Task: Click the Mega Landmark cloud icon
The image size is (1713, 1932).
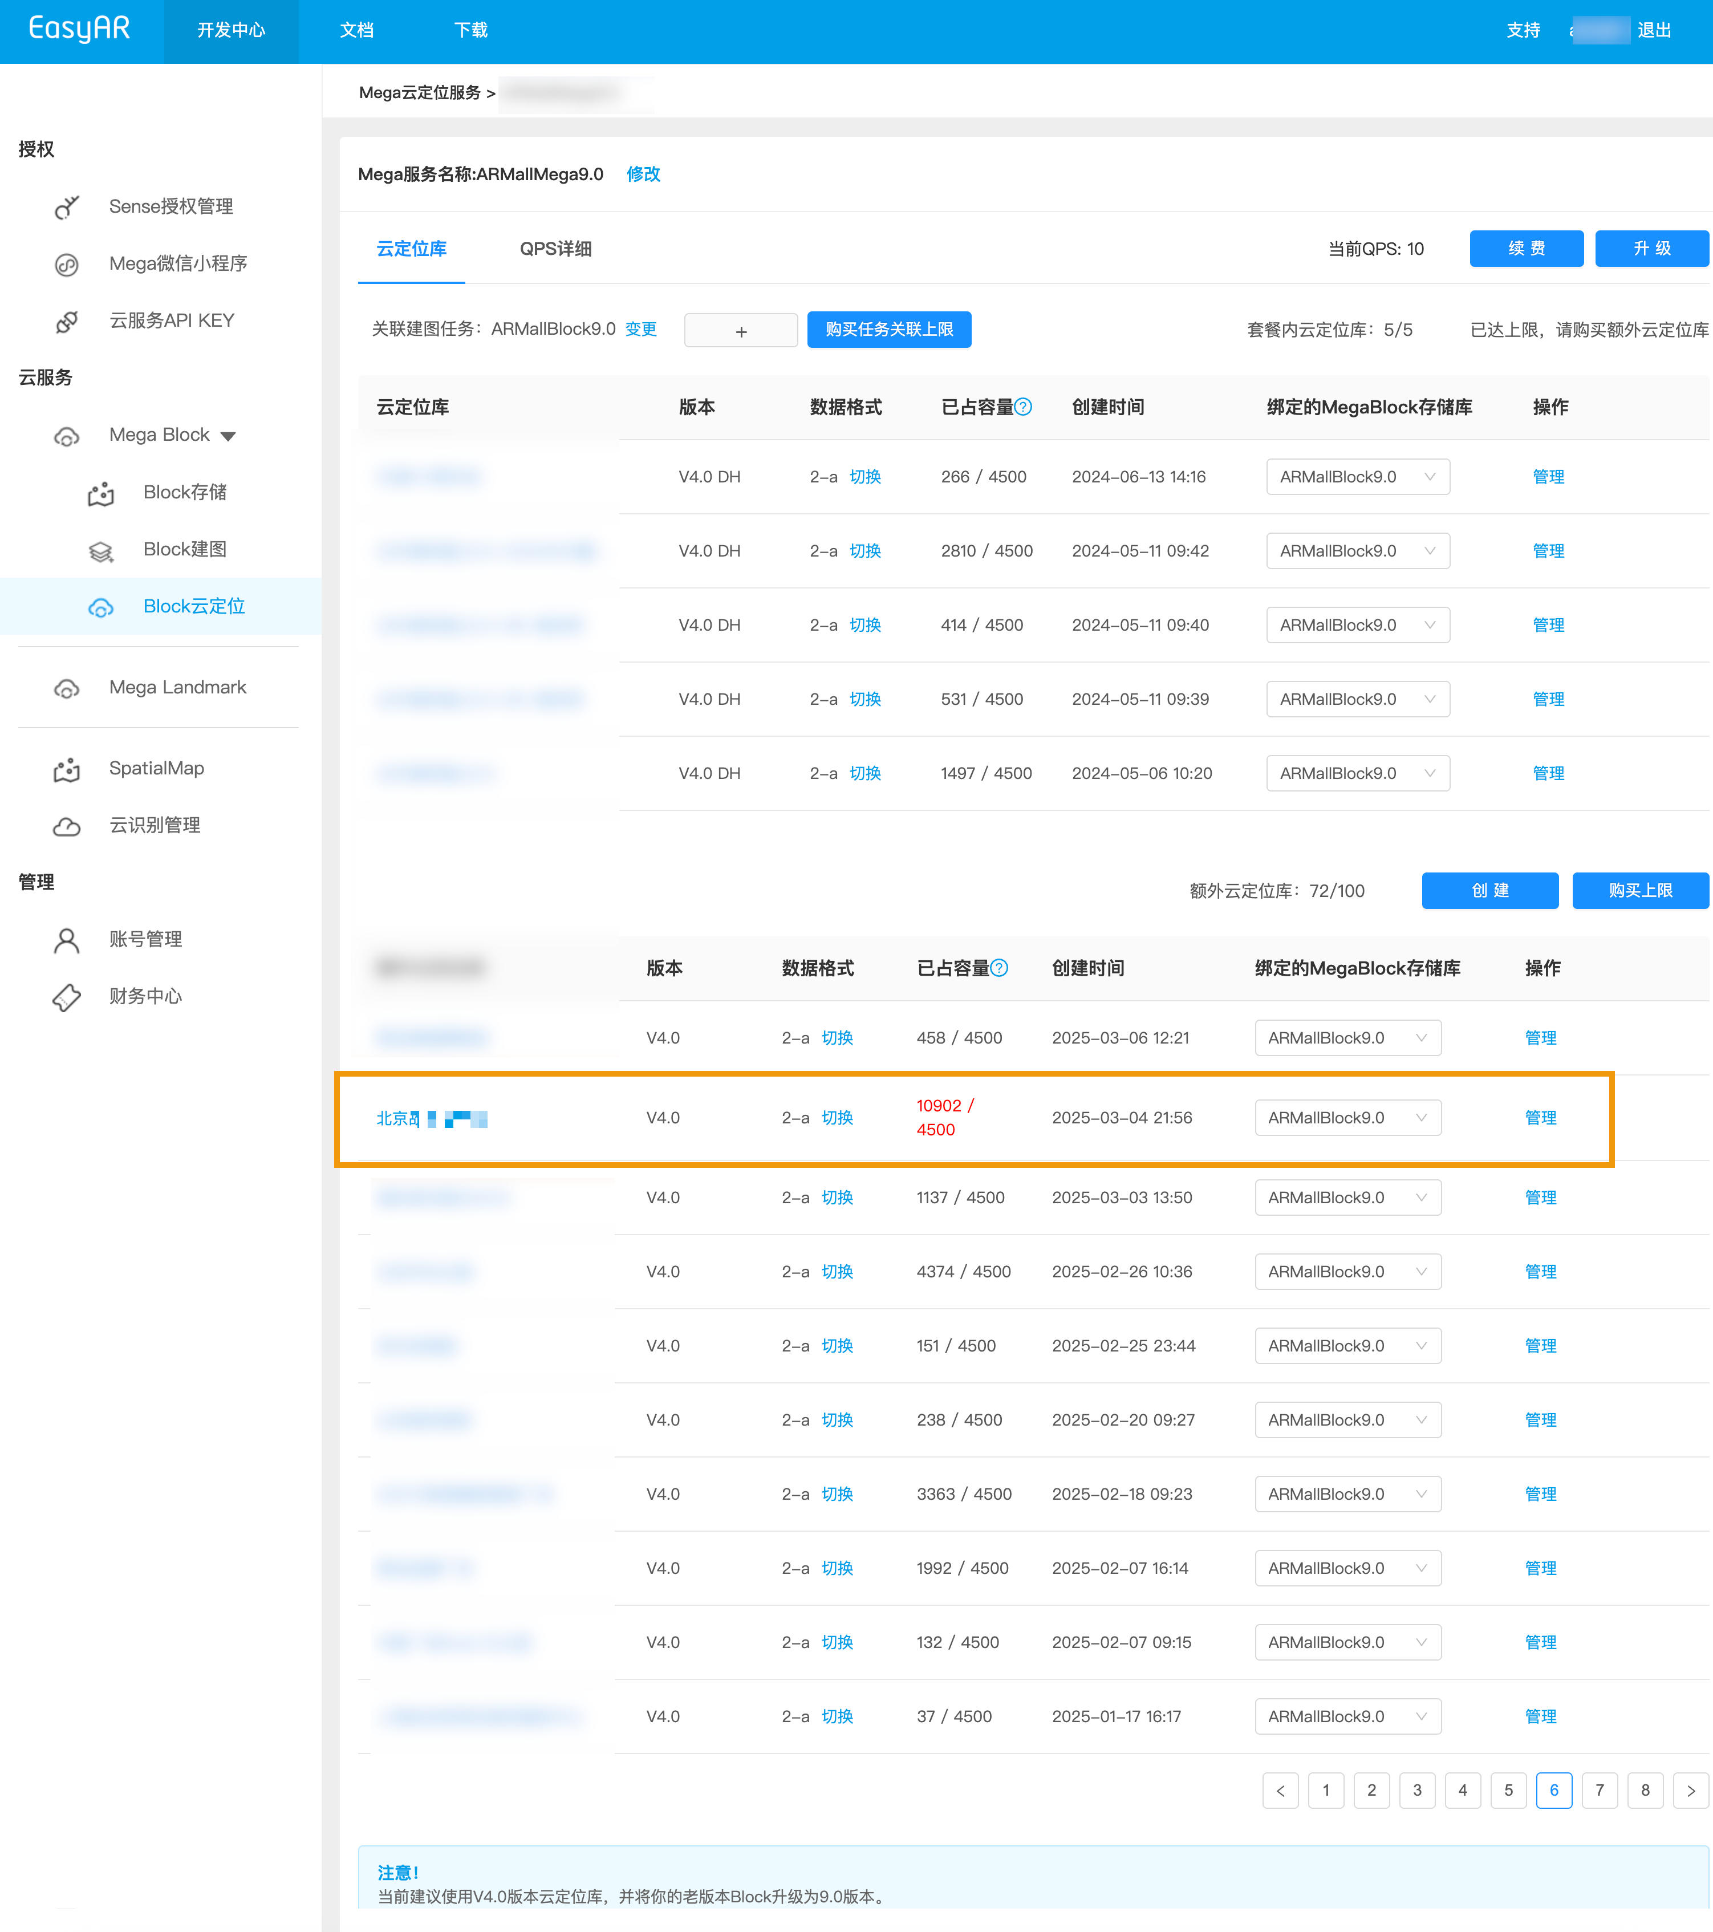Action: point(66,688)
